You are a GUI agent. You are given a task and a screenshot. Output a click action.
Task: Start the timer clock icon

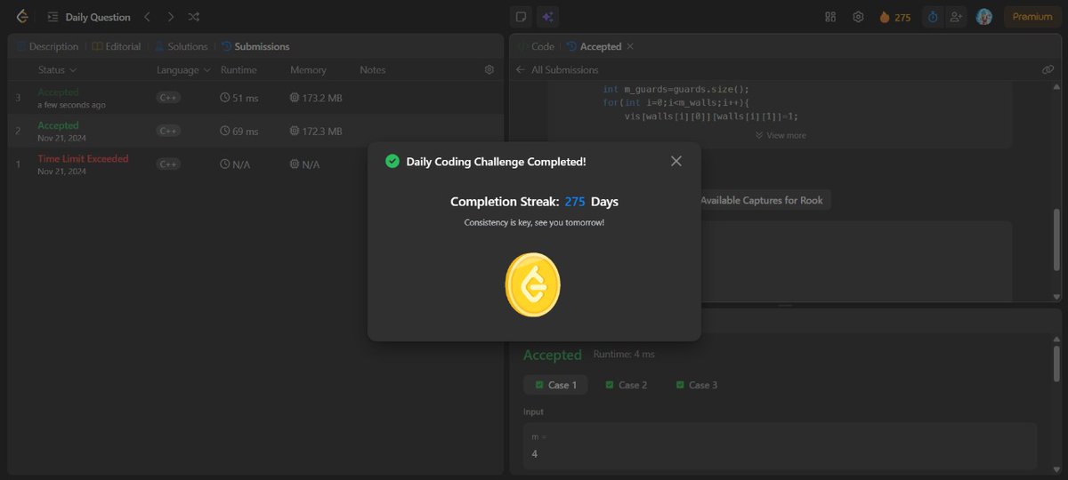pos(933,17)
